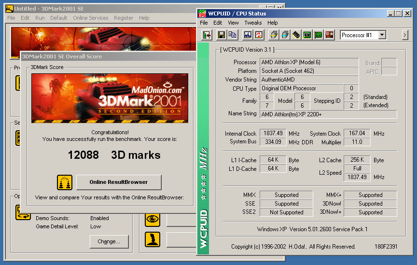
Task: Open Edit menu in WCPUID window
Action: click(x=218, y=23)
